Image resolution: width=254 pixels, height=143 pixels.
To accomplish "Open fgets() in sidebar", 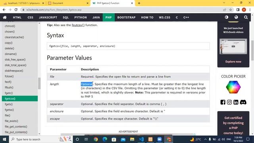I will point(9,104).
